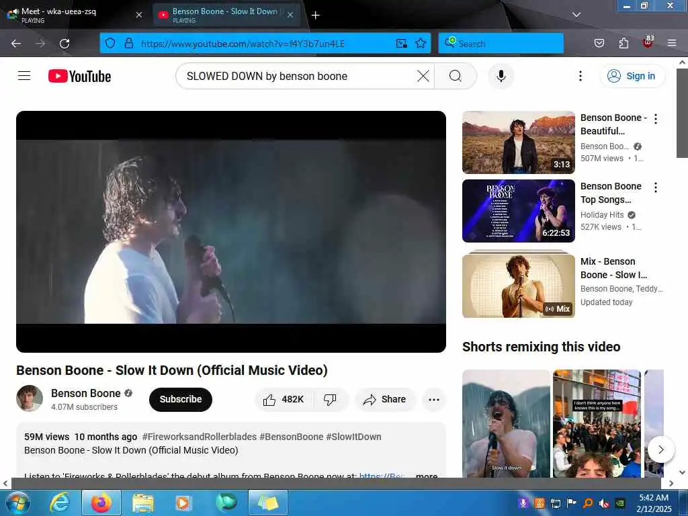
Task: Subscribe to Benson Boone
Action: (x=180, y=399)
